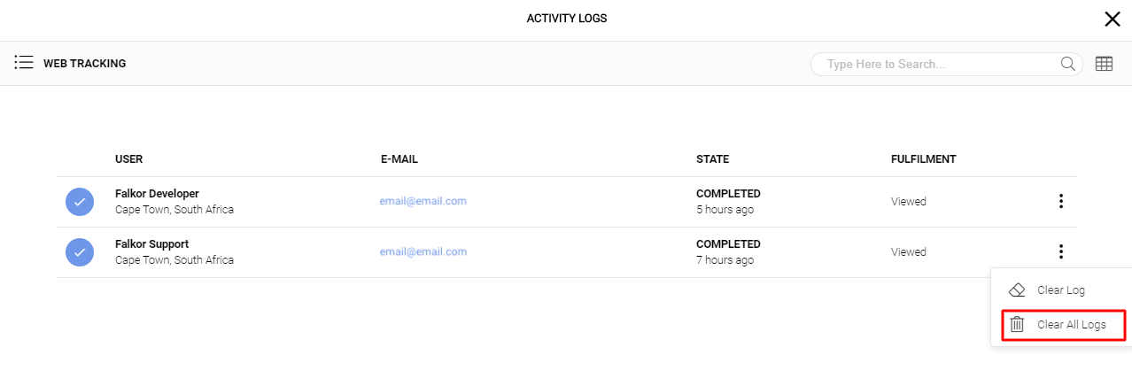Open three-dot menu for Falkor Developer
The height and width of the screenshot is (386, 1132).
click(1060, 202)
